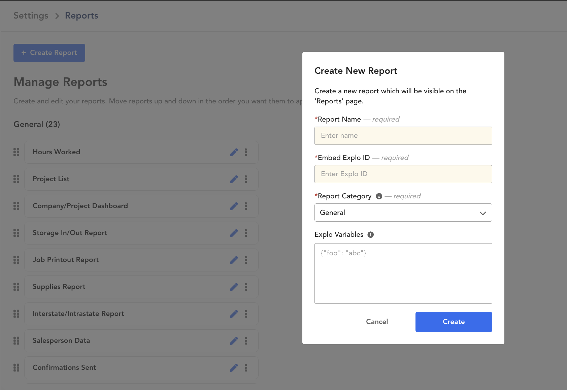This screenshot has height=390, width=567.
Task: Open more options for Company/Project Dashboard
Action: pyautogui.click(x=246, y=206)
